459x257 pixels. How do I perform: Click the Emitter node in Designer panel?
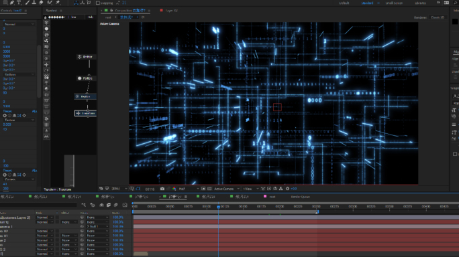coord(85,57)
